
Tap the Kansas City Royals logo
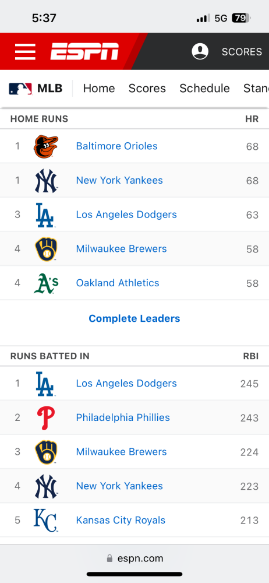coord(45,521)
